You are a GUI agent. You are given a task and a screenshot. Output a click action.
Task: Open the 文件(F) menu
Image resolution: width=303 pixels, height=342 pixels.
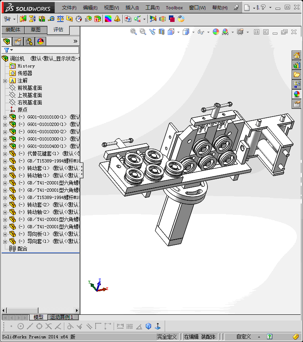(69, 8)
